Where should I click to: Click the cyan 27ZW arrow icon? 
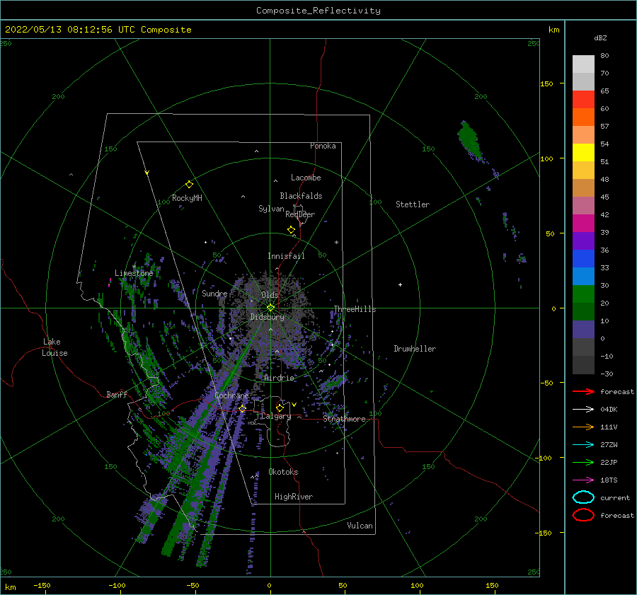[x=583, y=445]
